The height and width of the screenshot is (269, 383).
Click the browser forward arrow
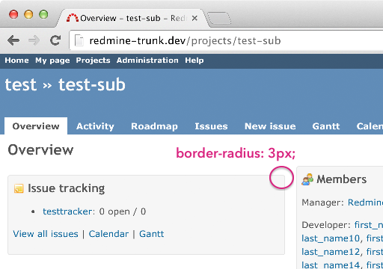tap(34, 40)
